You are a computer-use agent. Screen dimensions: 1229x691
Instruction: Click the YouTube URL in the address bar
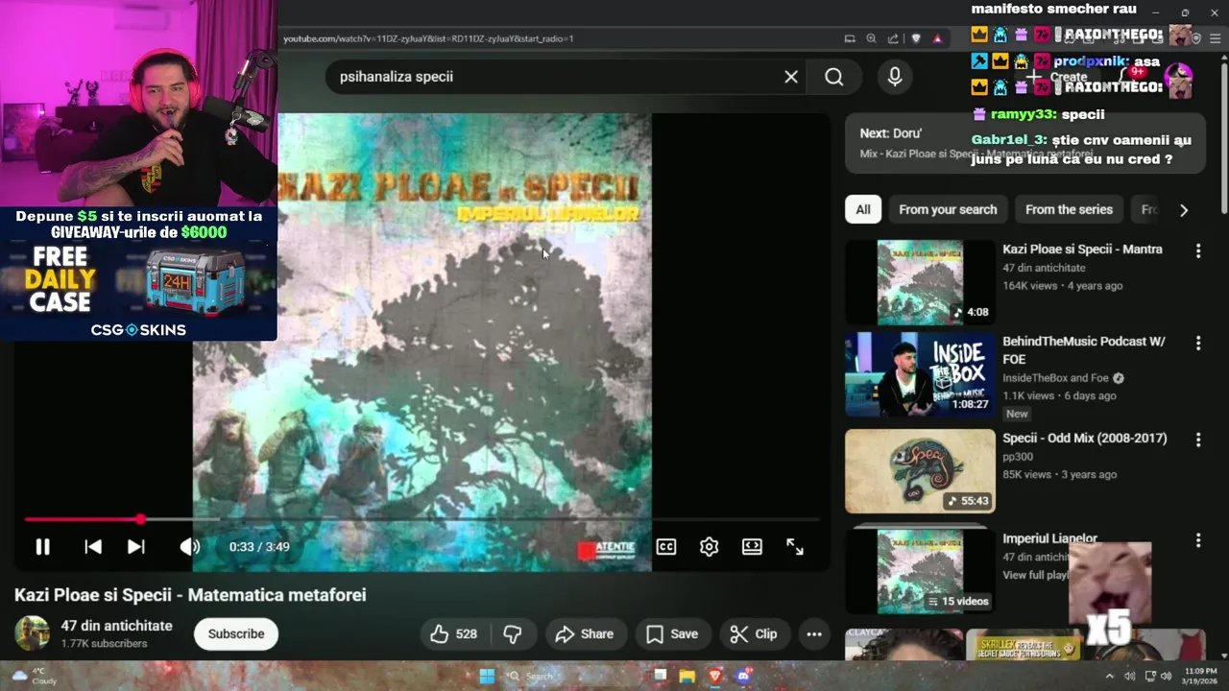pos(428,39)
